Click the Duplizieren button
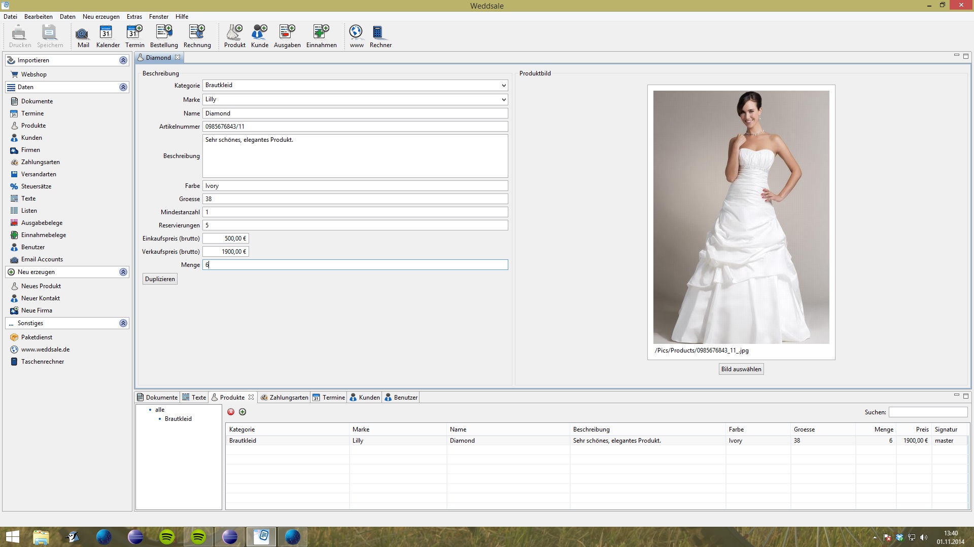Viewport: 974px width, 547px height. (x=160, y=279)
